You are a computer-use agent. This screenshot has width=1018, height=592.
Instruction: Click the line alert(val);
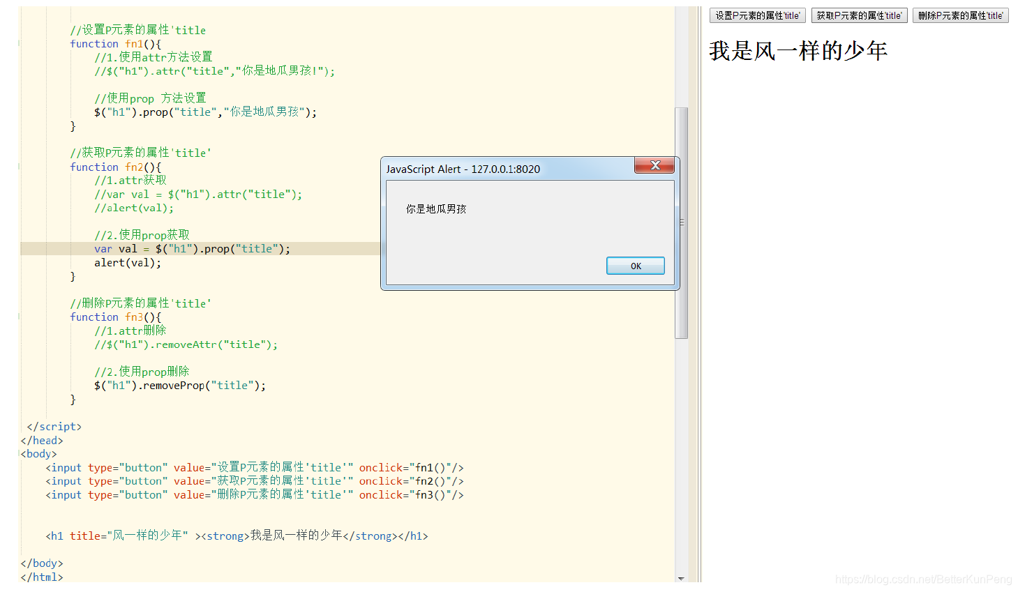point(128,263)
